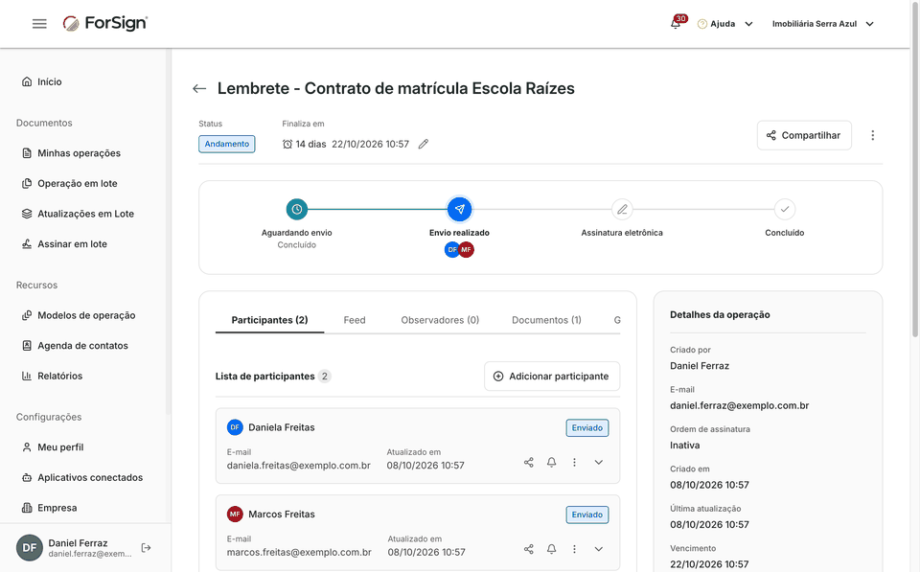Click Inativa value under Ordem de assinatura
Screen dimensions: 920x572
[684, 446]
